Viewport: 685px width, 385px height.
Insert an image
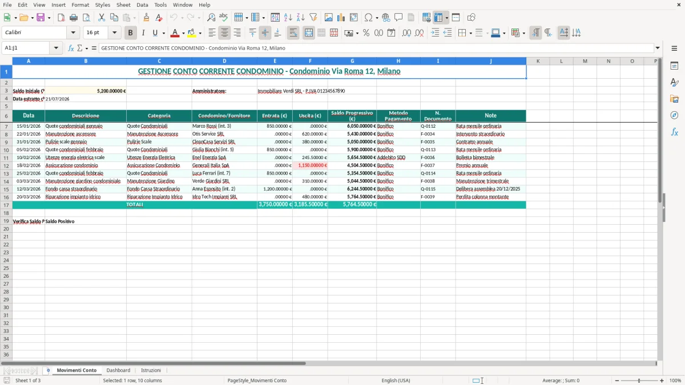click(329, 18)
